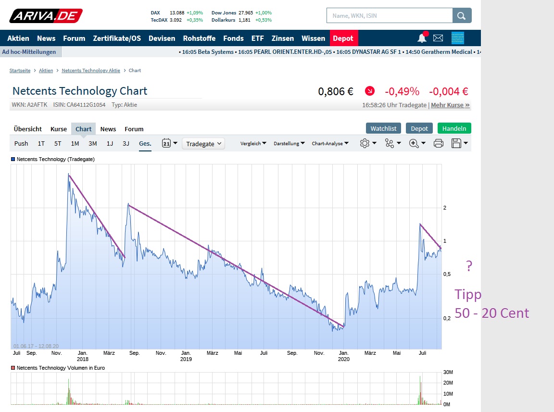Viewport: 554px width, 412px height.
Task: Click the zoom magnifier plus icon
Action: click(x=414, y=143)
